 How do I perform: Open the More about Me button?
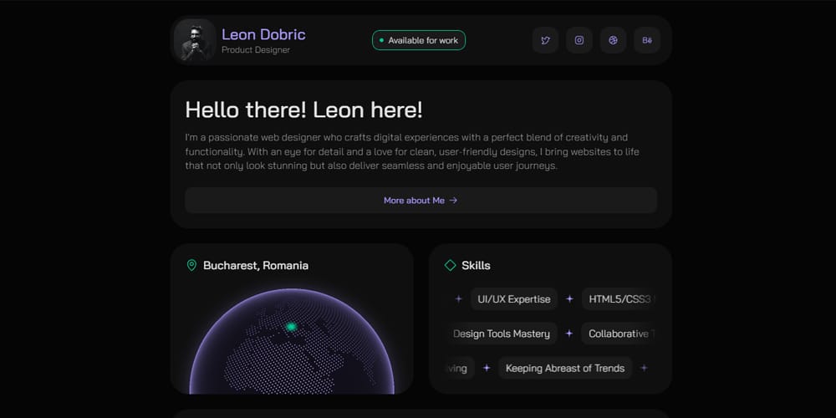(421, 201)
